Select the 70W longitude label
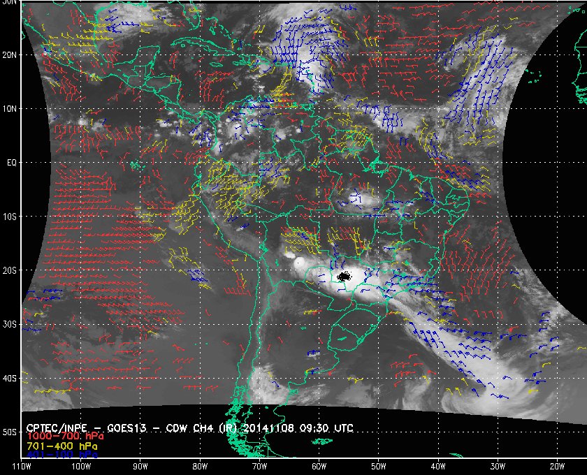Screen dimensions: 587x475 tap(259, 466)
